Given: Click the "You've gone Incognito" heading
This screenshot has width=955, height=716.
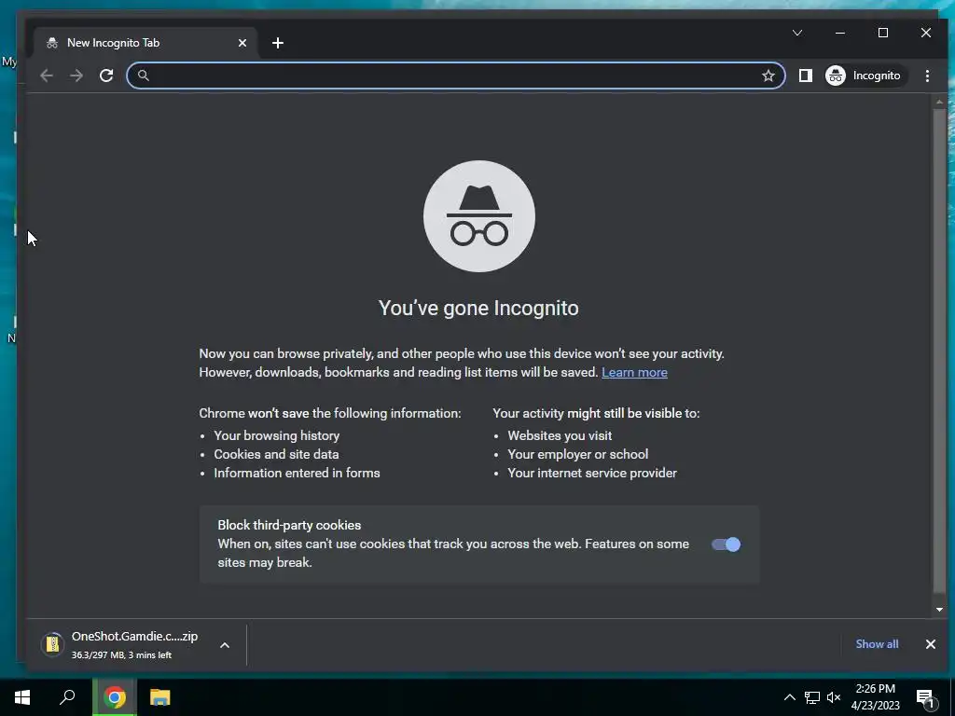Looking at the screenshot, I should coord(478,308).
